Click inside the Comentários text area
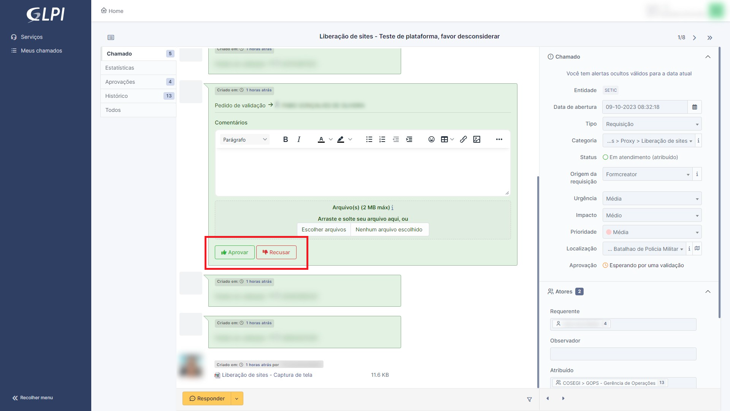This screenshot has height=411, width=730. tap(361, 171)
